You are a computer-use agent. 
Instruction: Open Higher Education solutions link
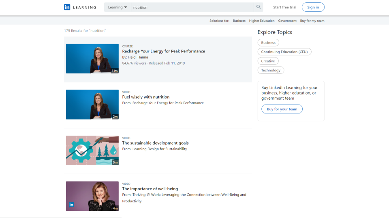point(262,21)
